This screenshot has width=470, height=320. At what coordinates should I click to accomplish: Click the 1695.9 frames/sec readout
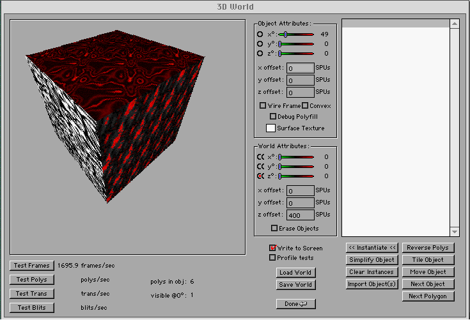coord(86,266)
